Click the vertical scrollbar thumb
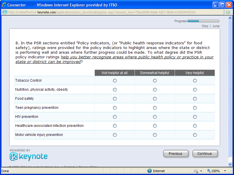Image resolution: width=234 pixels, height=175 pixels. point(230,89)
